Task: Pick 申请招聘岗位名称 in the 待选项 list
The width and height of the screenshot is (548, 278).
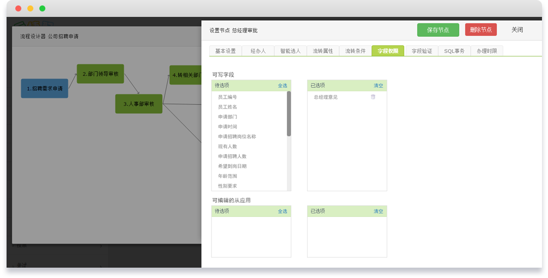Action: coord(237,137)
